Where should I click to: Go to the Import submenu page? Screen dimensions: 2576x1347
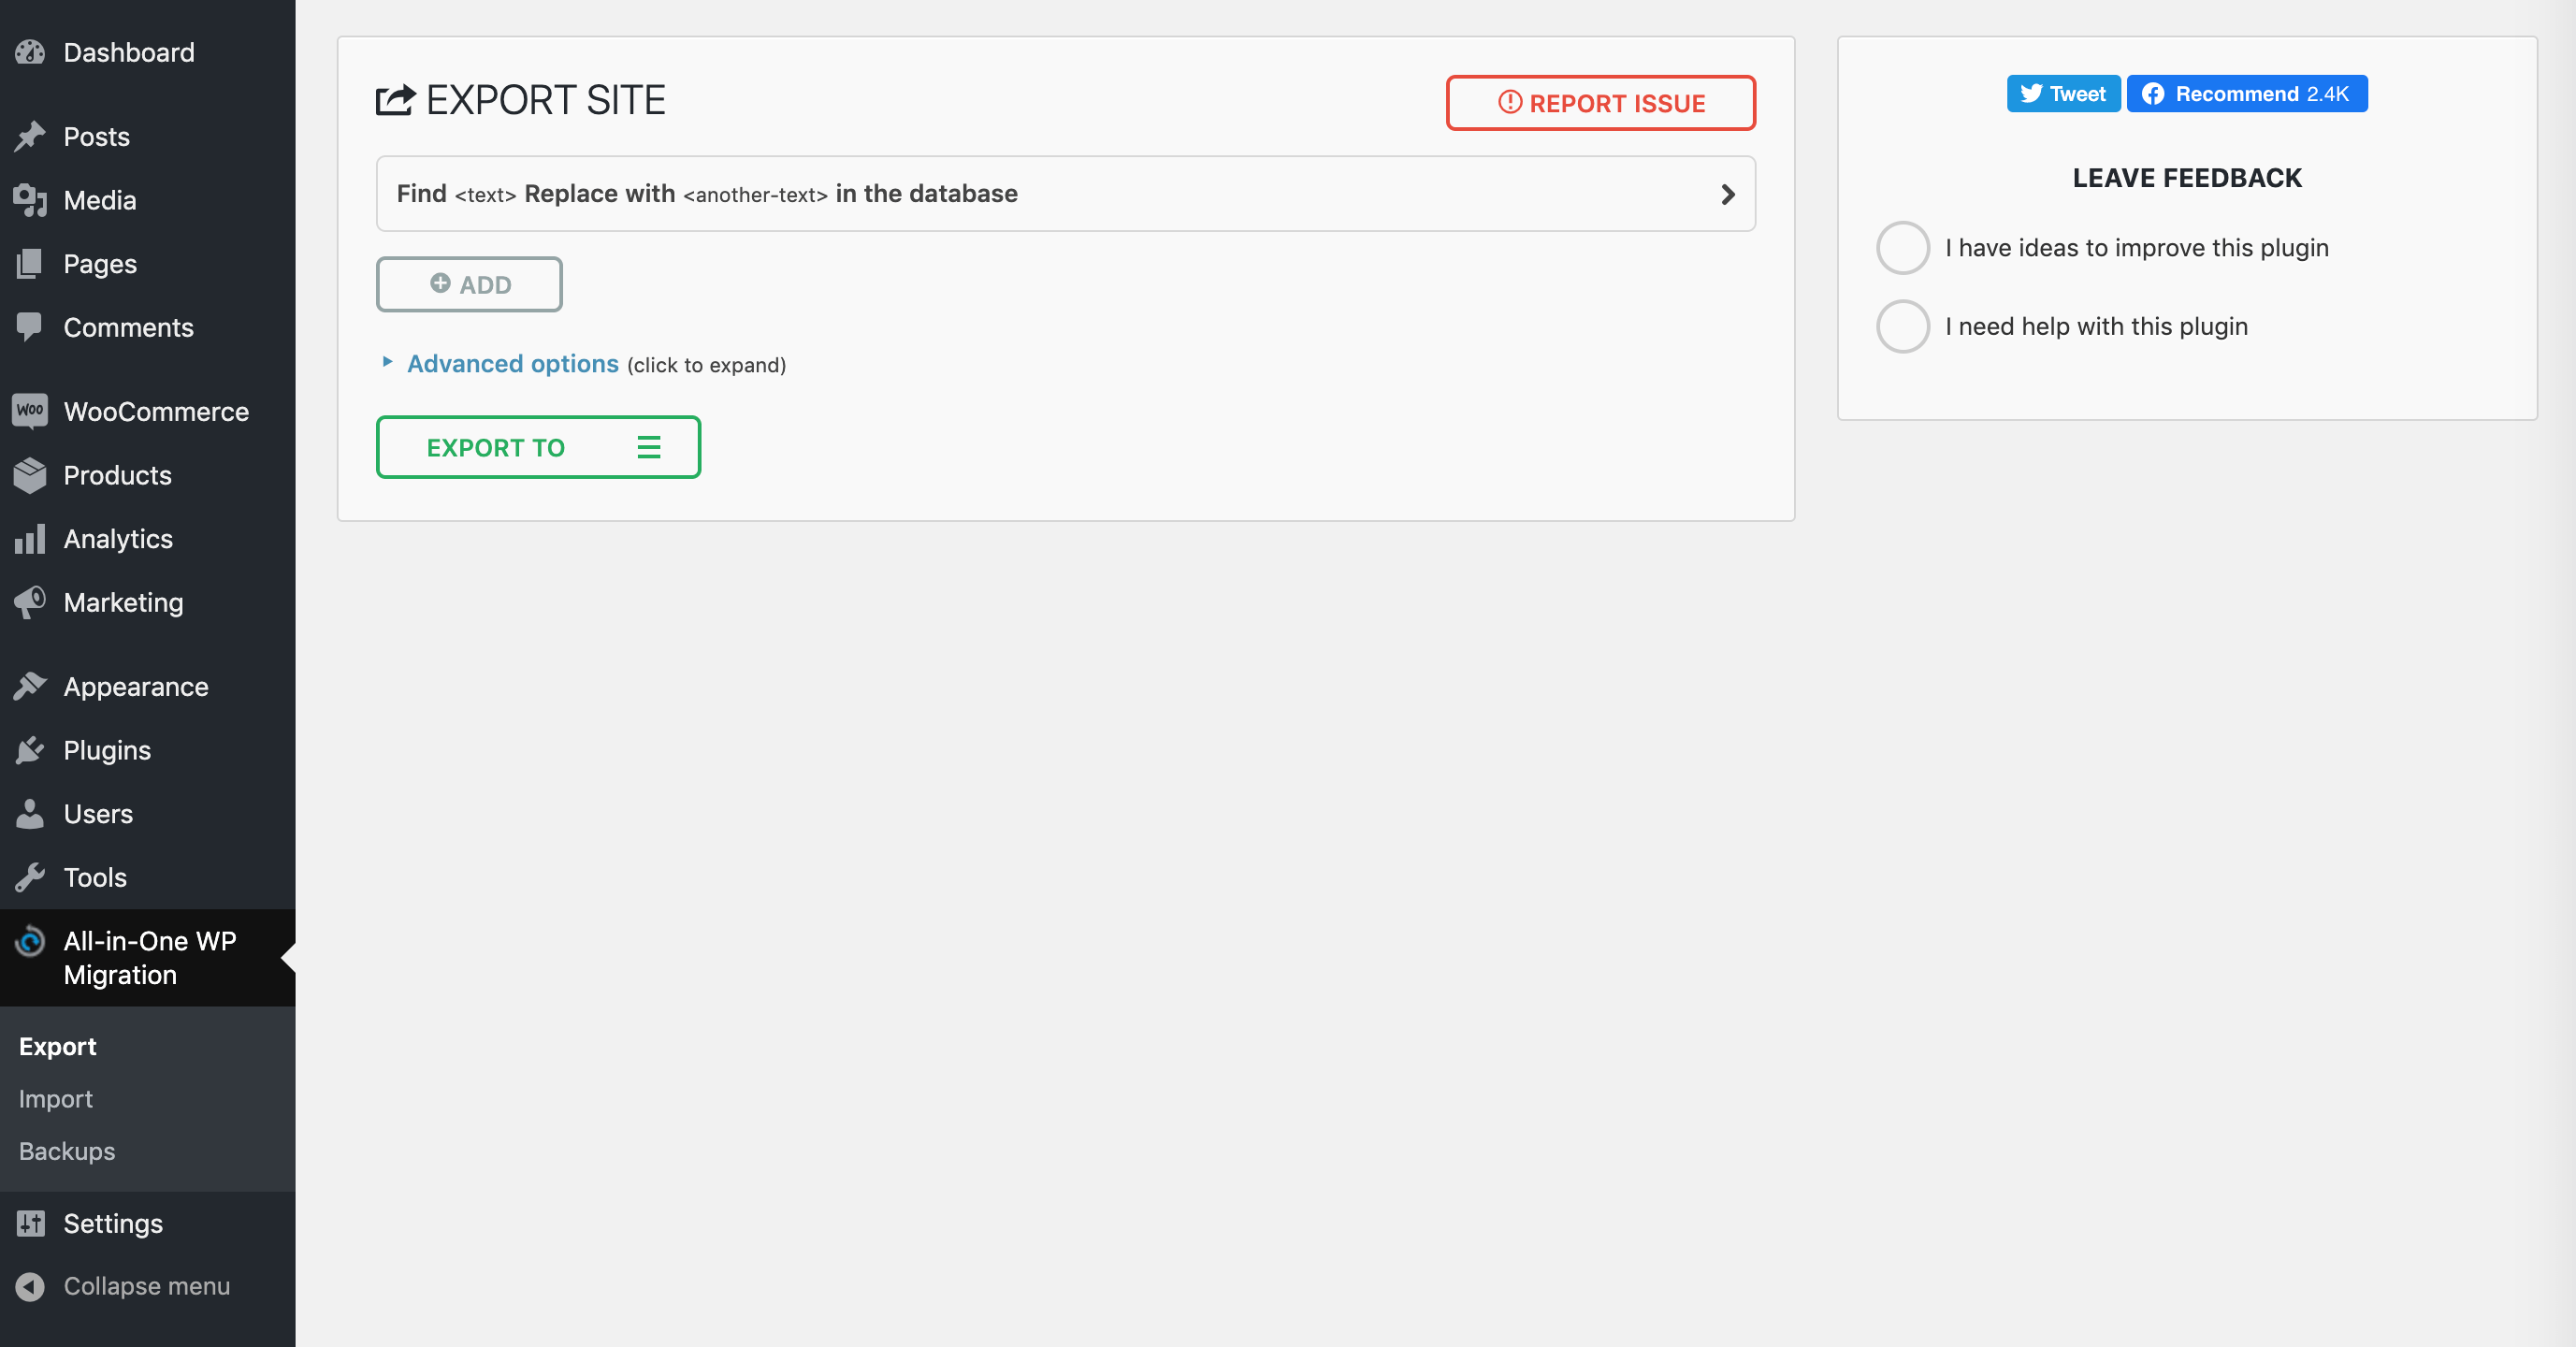pyautogui.click(x=55, y=1098)
